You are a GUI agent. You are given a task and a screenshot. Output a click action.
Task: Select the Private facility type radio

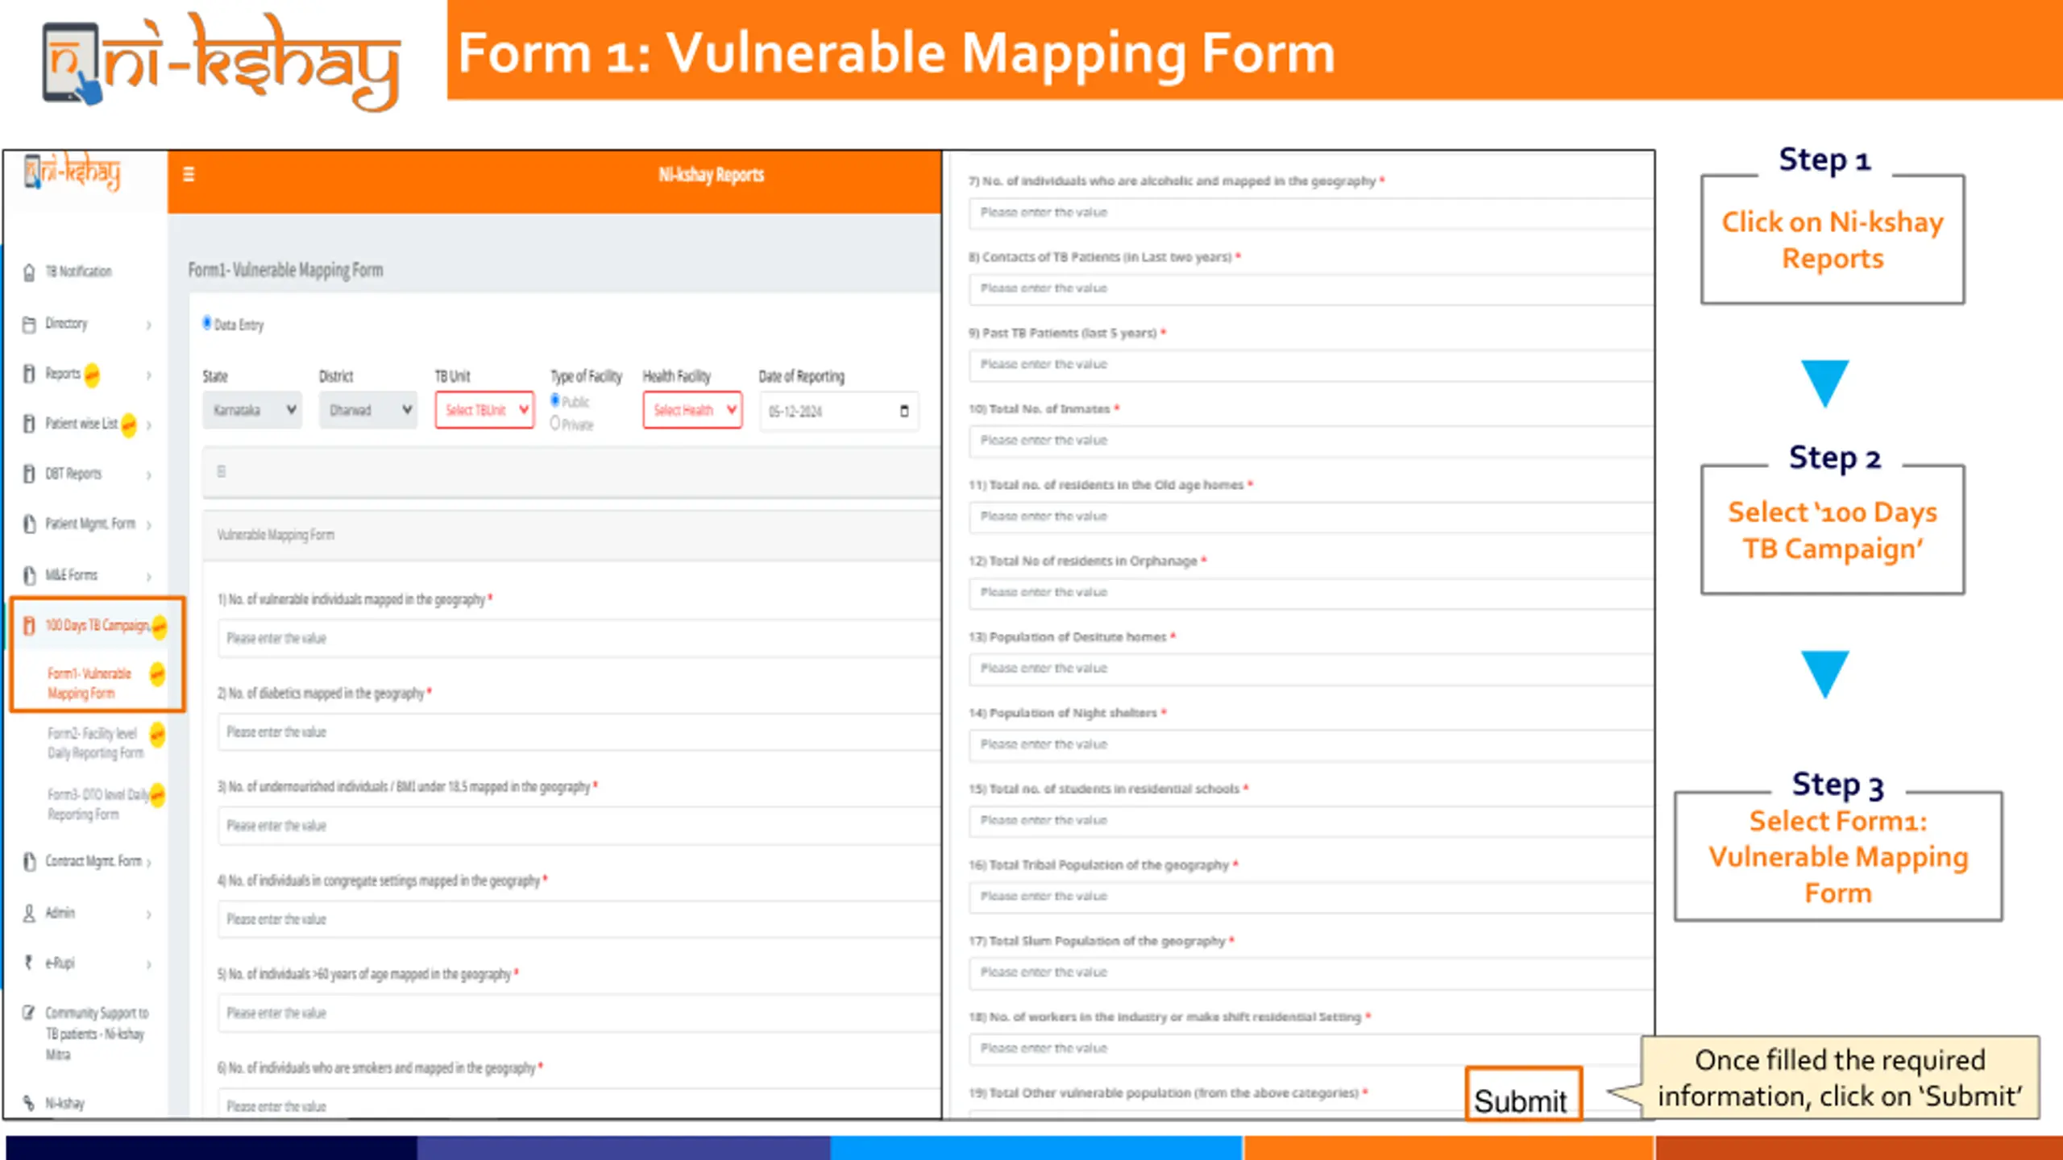coord(555,423)
